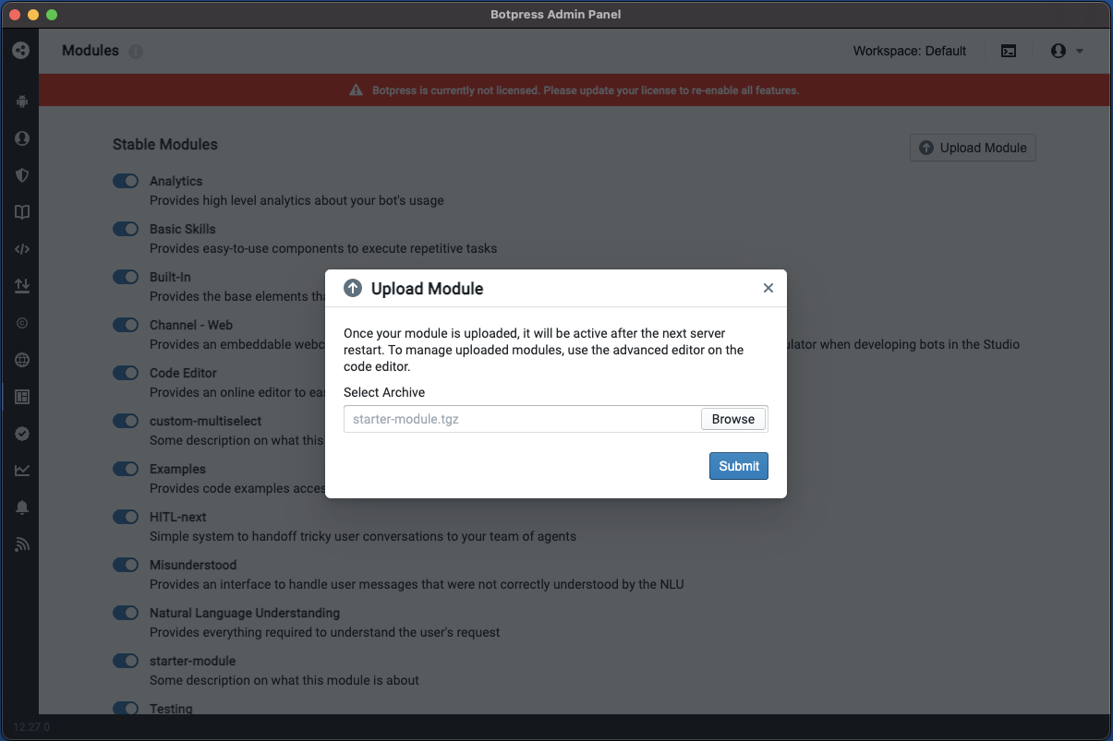Click info icon next to Modules title
This screenshot has width=1113, height=741.
pos(136,52)
